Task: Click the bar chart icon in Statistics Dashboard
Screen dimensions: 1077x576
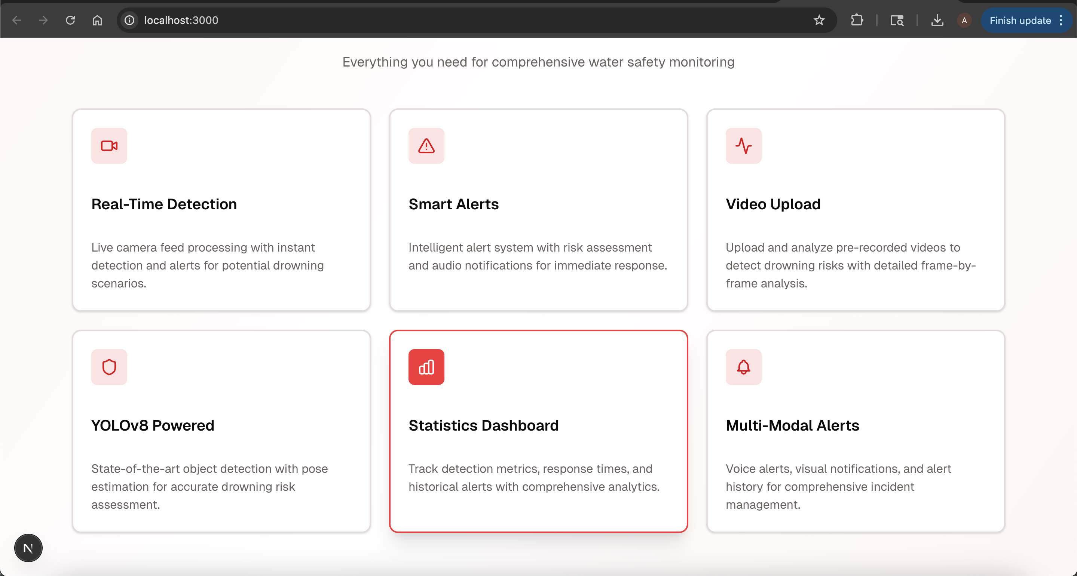Action: point(426,367)
